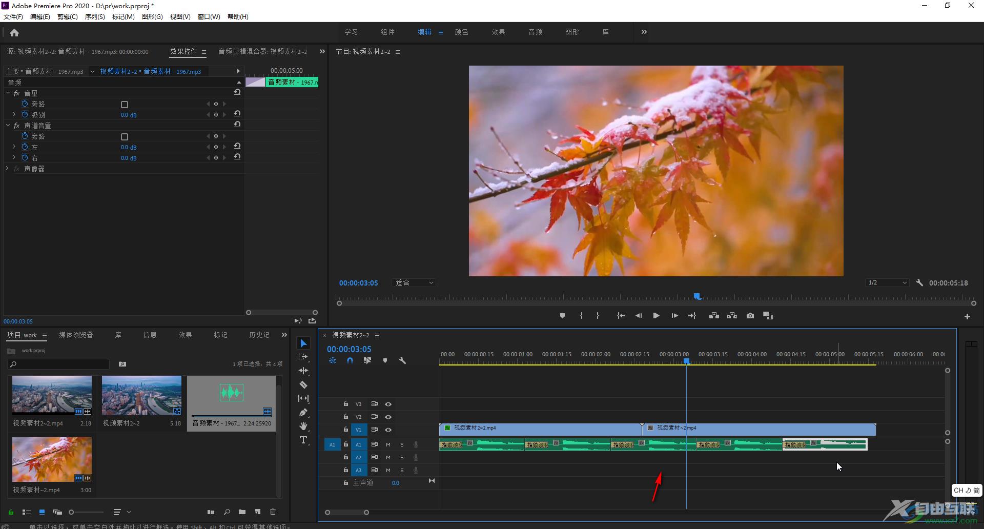
Task: Toggle V1 track visibility eye
Action: point(388,430)
